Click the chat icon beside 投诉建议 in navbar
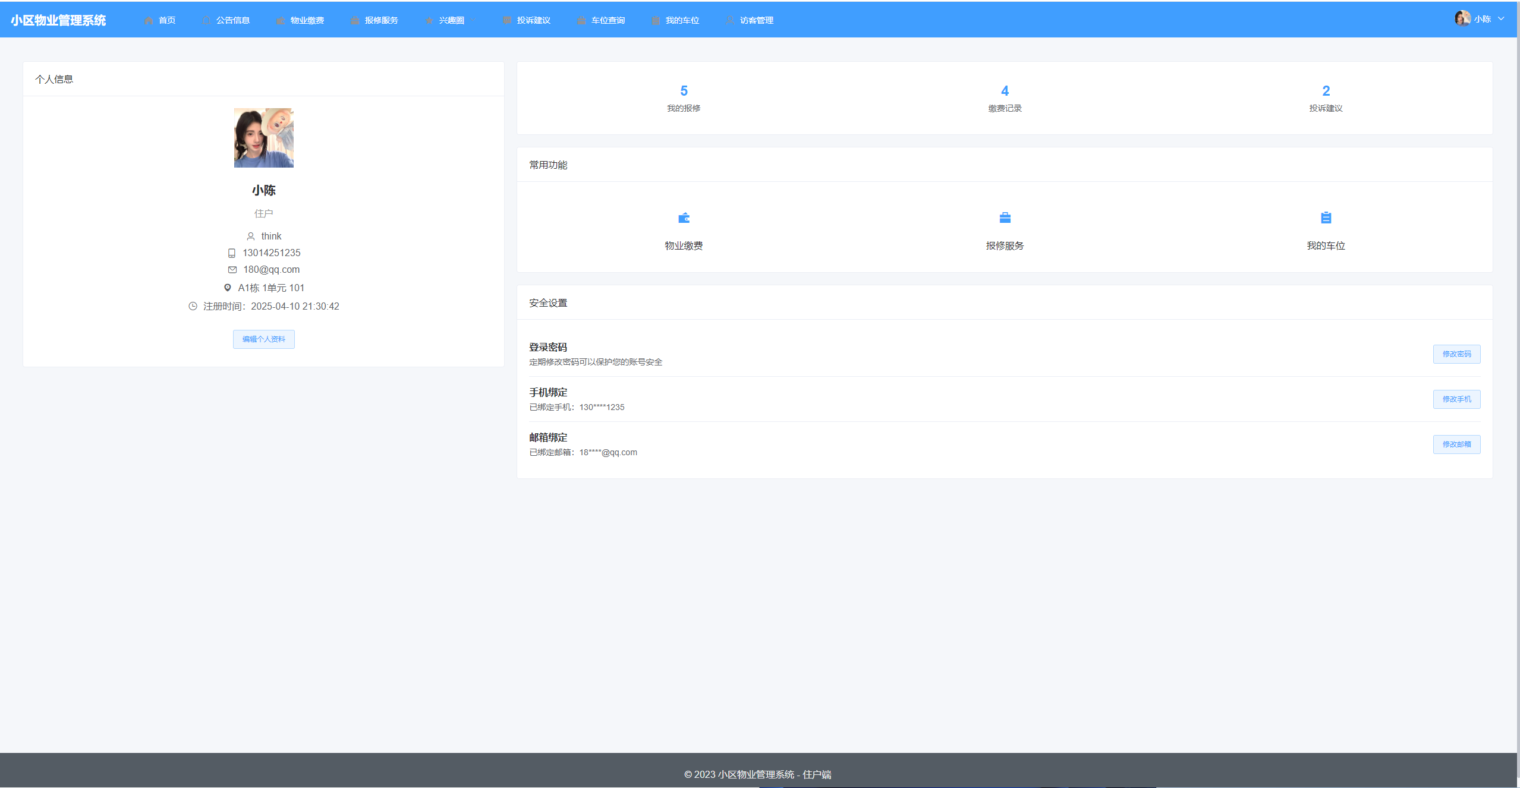This screenshot has width=1520, height=788. [x=507, y=20]
